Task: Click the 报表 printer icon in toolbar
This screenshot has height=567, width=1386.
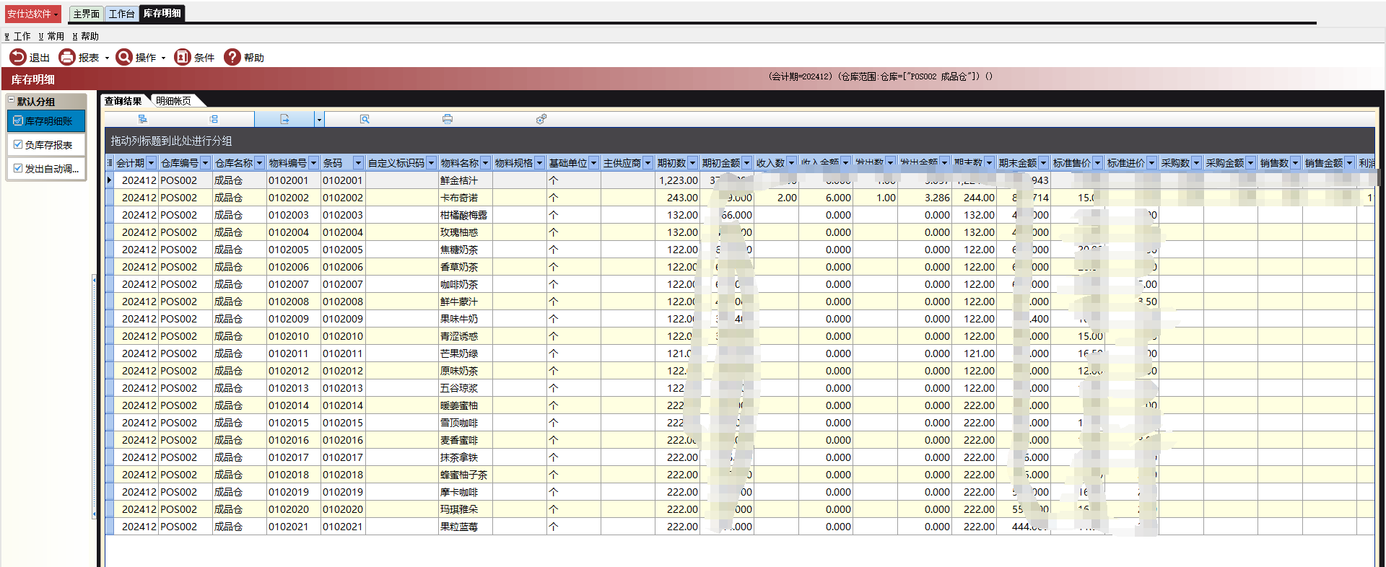Action: [x=67, y=57]
